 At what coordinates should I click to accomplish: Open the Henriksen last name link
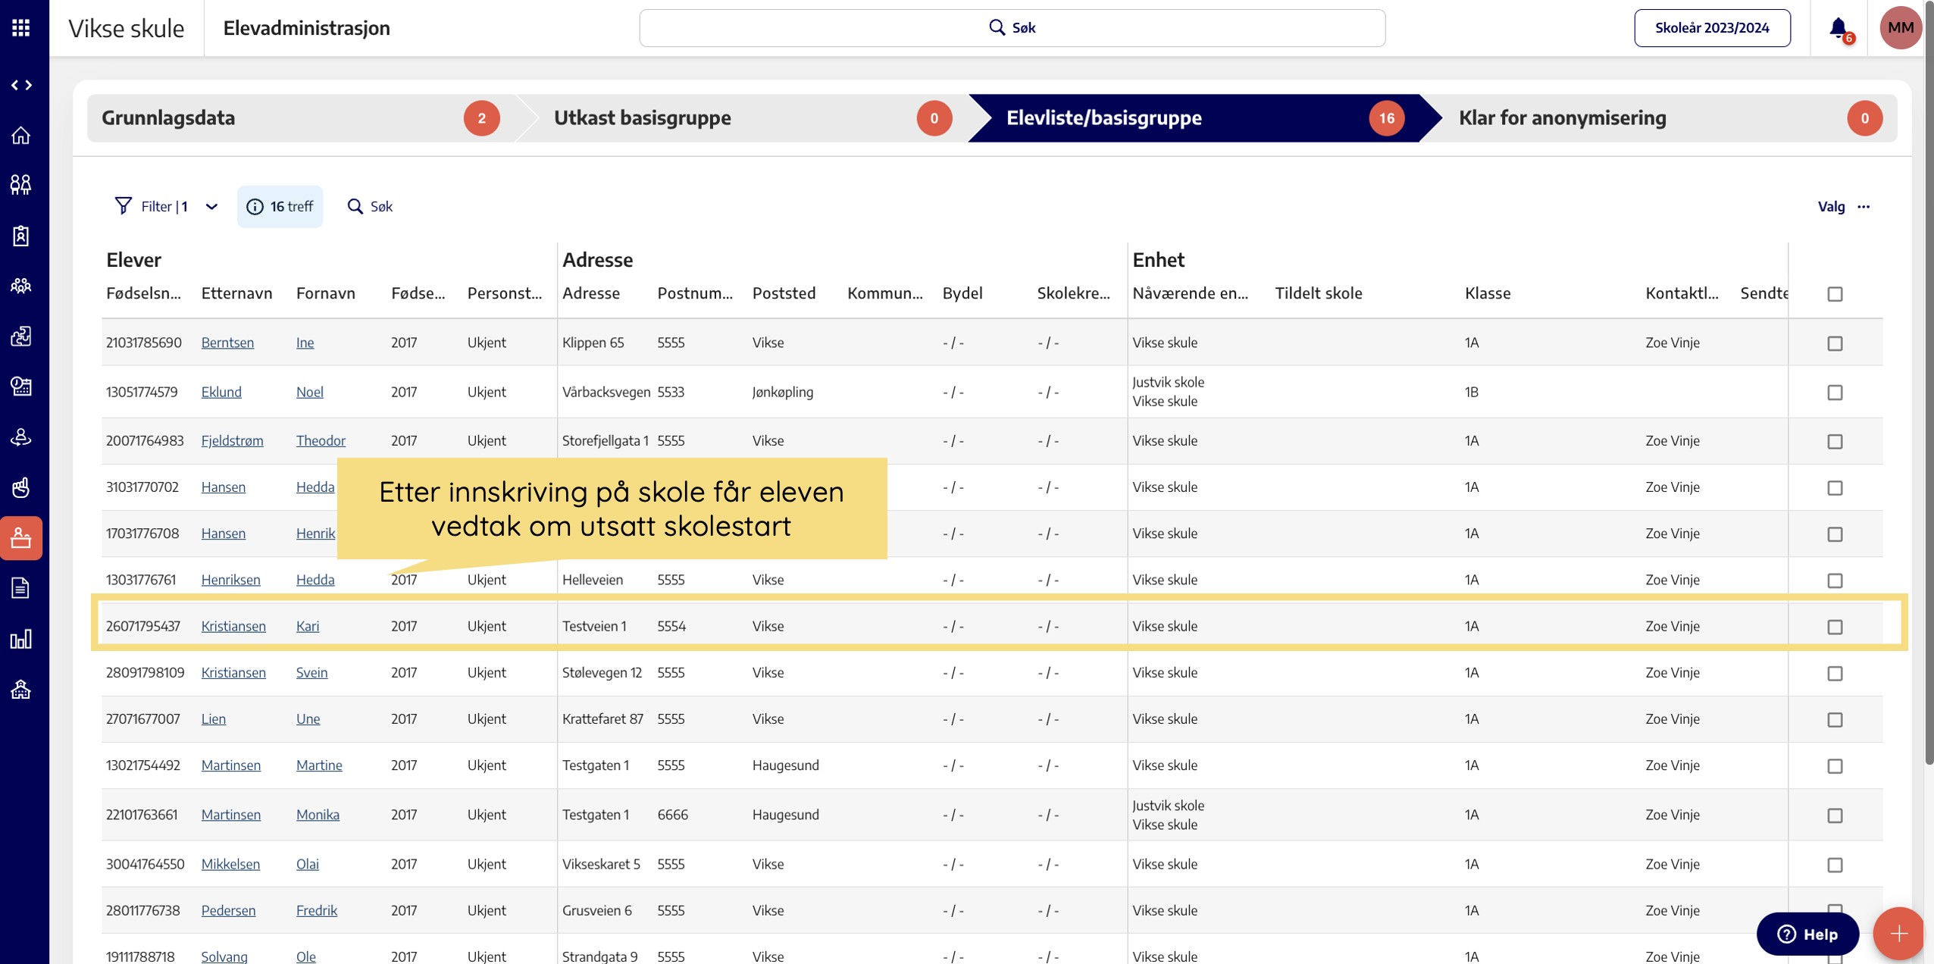point(230,580)
